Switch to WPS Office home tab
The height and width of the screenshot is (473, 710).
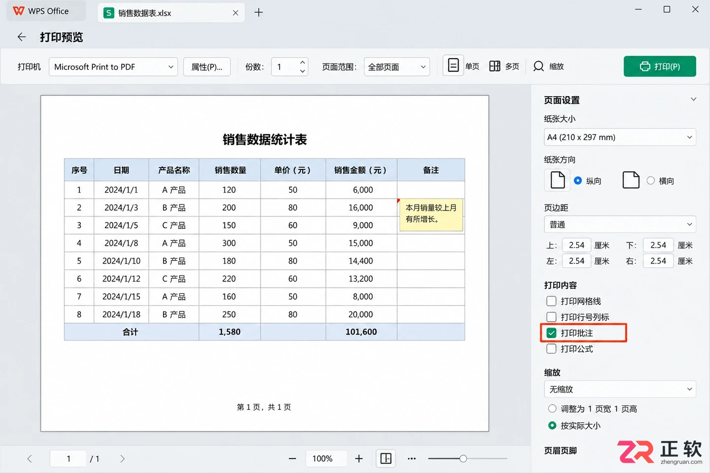(x=46, y=11)
